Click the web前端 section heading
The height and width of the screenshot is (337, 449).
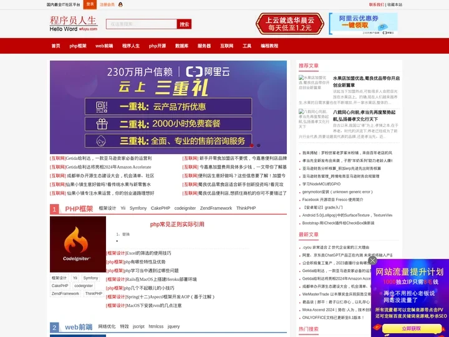(79, 327)
